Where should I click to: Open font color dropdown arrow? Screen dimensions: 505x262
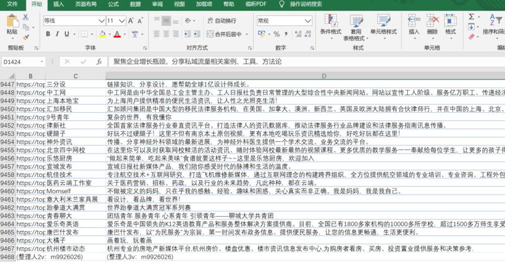pos(124,34)
